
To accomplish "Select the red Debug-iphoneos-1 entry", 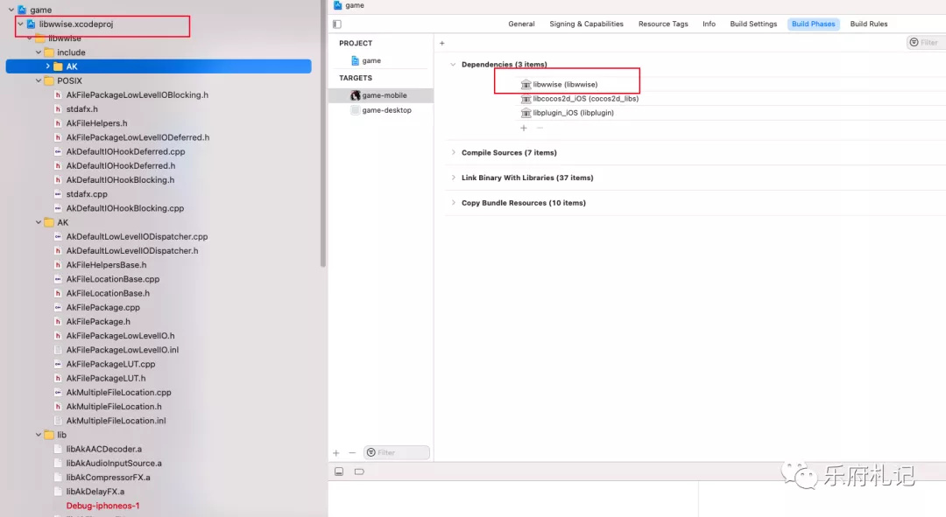I will coord(102,506).
